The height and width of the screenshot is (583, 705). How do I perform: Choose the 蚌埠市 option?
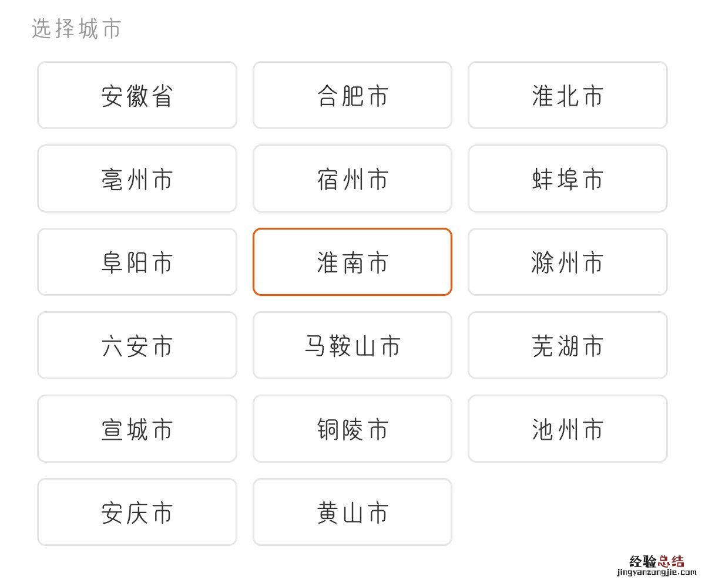click(x=568, y=178)
